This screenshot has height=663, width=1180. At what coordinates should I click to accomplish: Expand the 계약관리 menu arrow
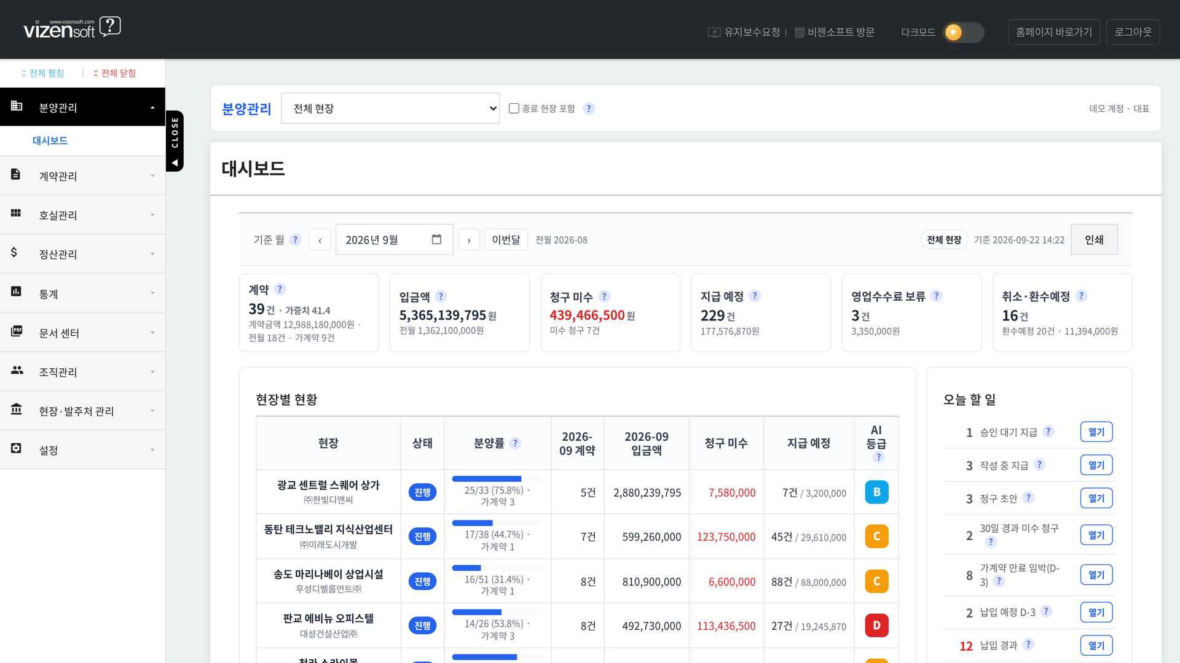click(152, 176)
